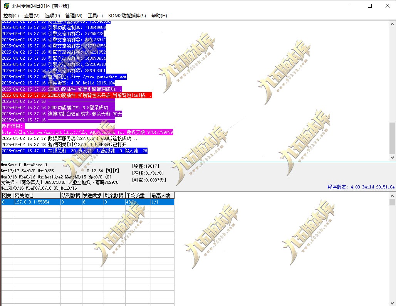Click the 引擎功能定制QQ log line
396x306 pixels.
click(54, 27)
